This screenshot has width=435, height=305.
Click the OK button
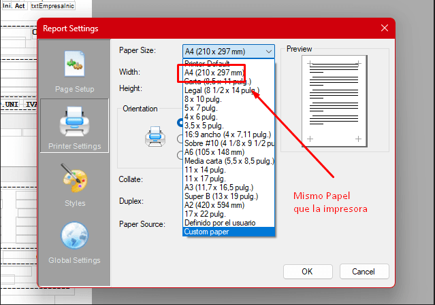click(307, 271)
